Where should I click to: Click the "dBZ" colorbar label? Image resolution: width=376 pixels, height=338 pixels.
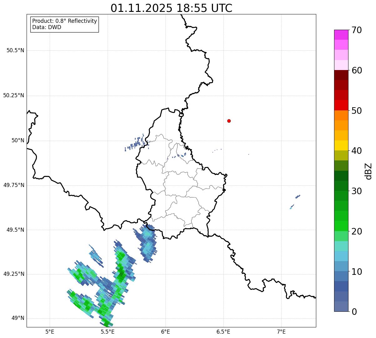pyautogui.click(x=368, y=171)
